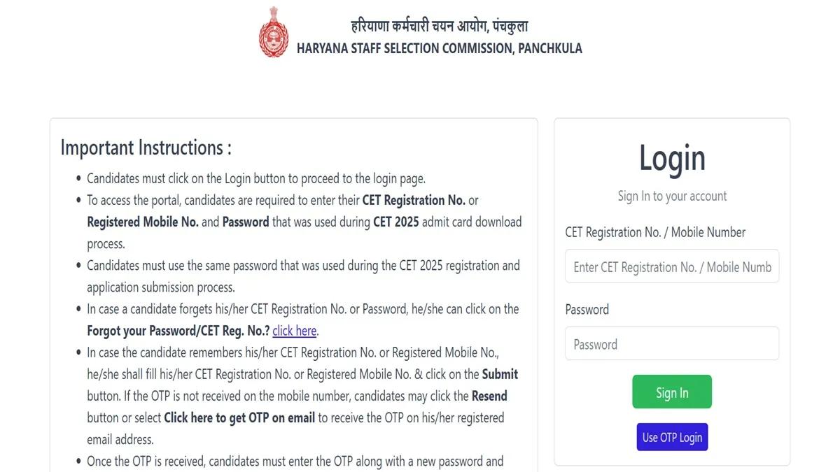
Task: Click the "Sign In to your account" subtitle
Action: click(x=671, y=196)
